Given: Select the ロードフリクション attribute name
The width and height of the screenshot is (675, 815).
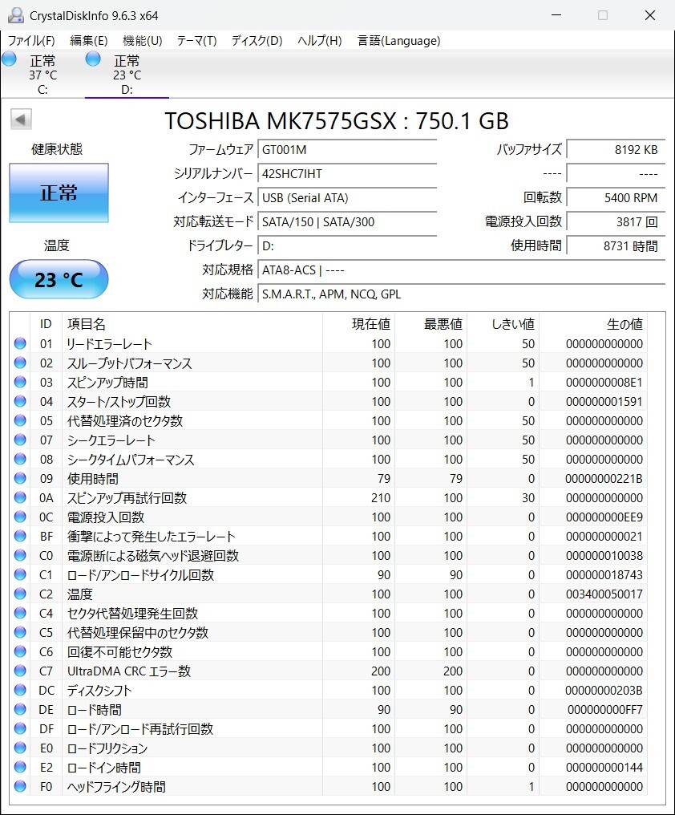Looking at the screenshot, I should 107,748.
